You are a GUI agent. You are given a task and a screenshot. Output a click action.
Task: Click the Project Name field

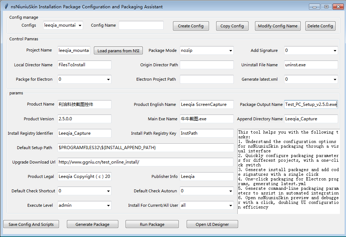74,50
